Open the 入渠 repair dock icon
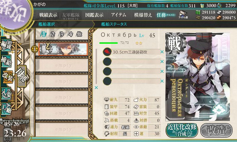This screenshot has width=237, height=142. [6, 93]
